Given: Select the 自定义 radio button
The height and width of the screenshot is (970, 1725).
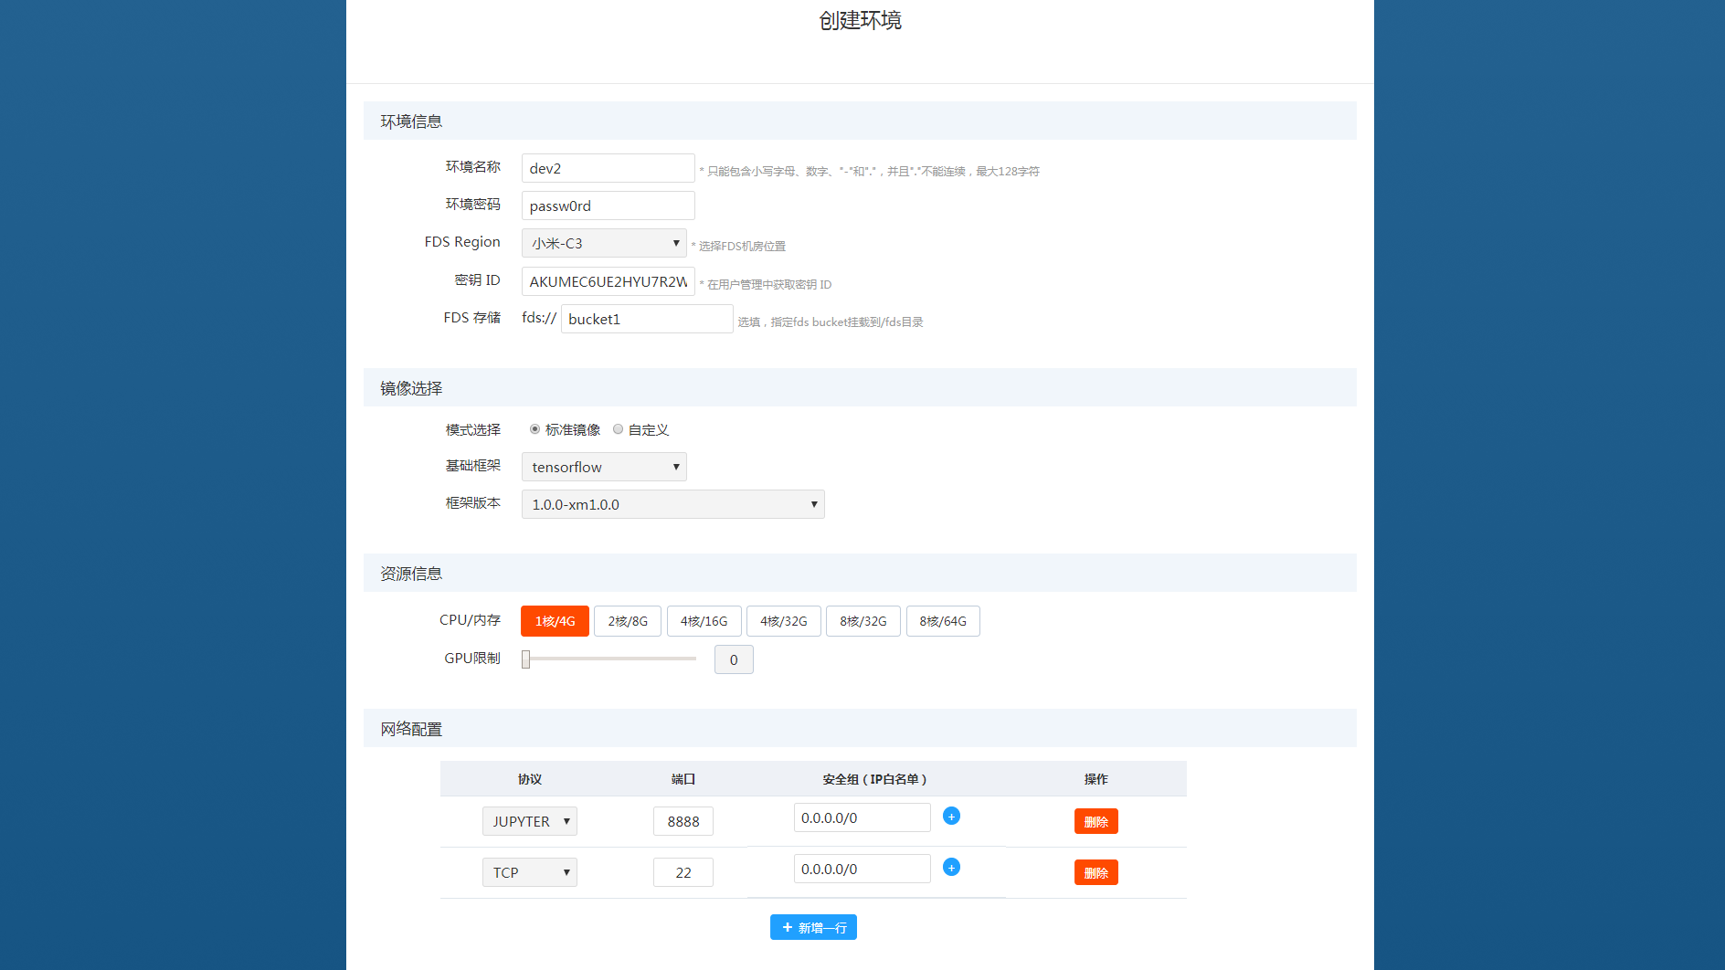Looking at the screenshot, I should [619, 429].
